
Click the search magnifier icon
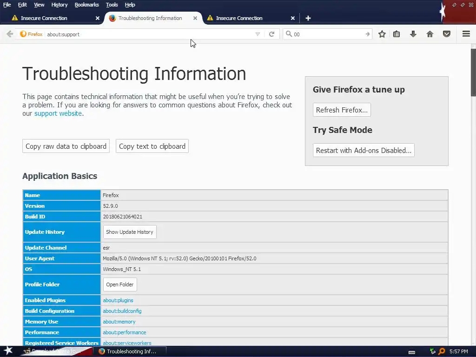289,33
